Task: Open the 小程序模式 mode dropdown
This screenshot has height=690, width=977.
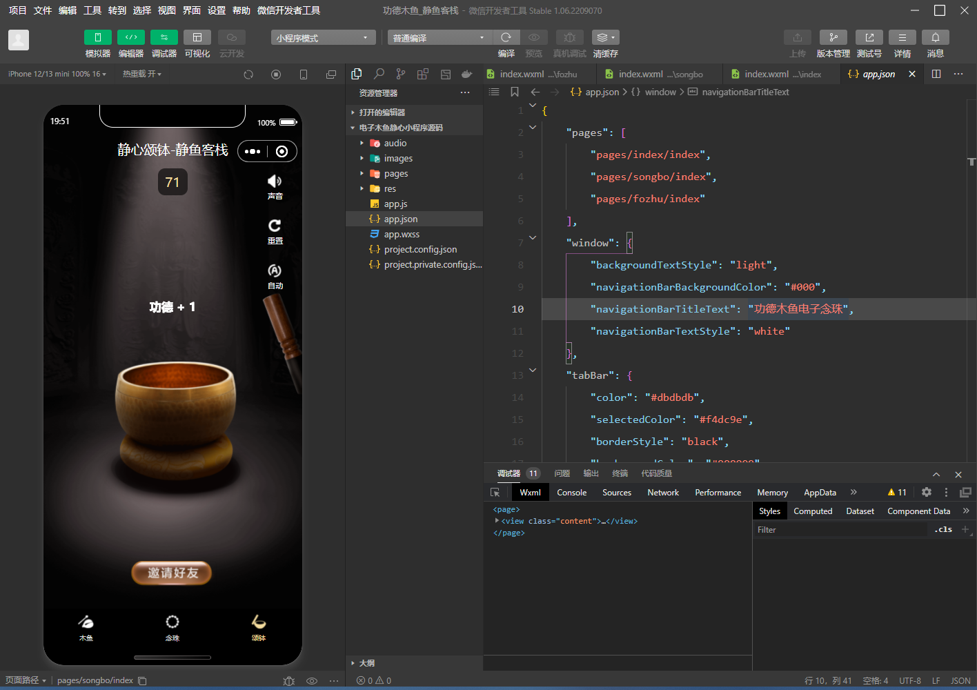Action: point(323,38)
